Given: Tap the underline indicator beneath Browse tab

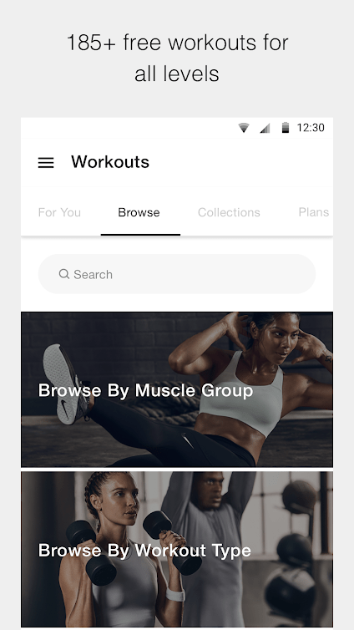Looking at the screenshot, I should (x=140, y=235).
